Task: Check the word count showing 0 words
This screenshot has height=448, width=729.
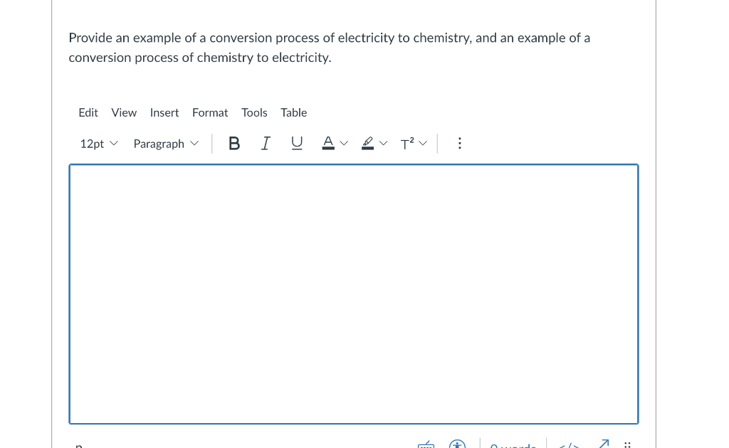Action: pyautogui.click(x=514, y=445)
